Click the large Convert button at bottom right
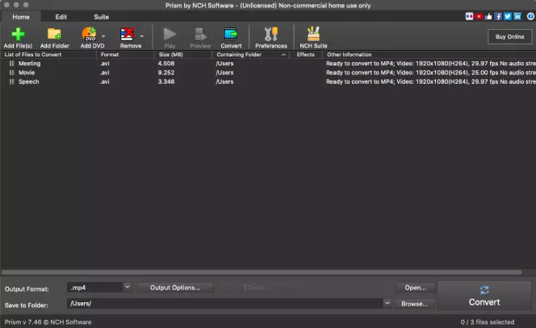 coord(484,296)
